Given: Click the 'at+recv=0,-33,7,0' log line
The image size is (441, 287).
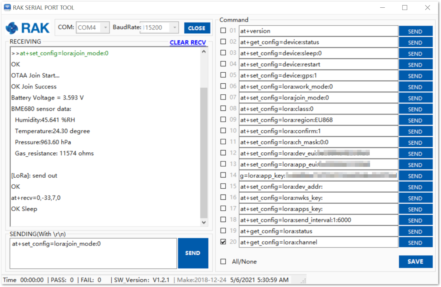Looking at the screenshot, I should pos(36,198).
